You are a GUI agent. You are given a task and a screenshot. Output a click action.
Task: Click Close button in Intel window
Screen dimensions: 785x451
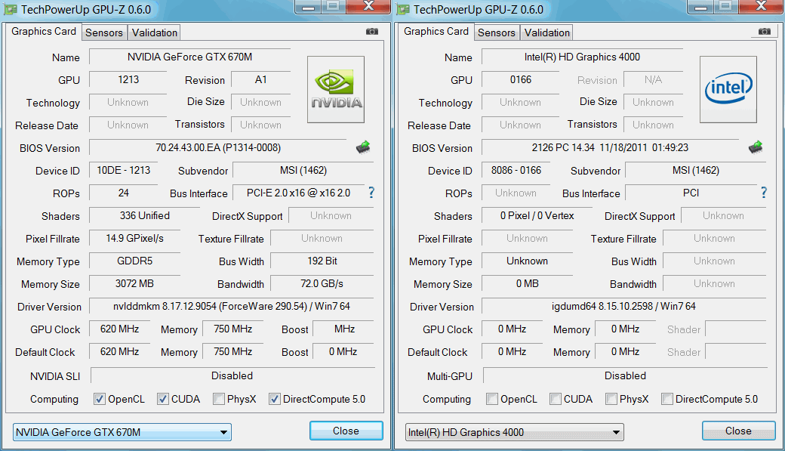738,431
